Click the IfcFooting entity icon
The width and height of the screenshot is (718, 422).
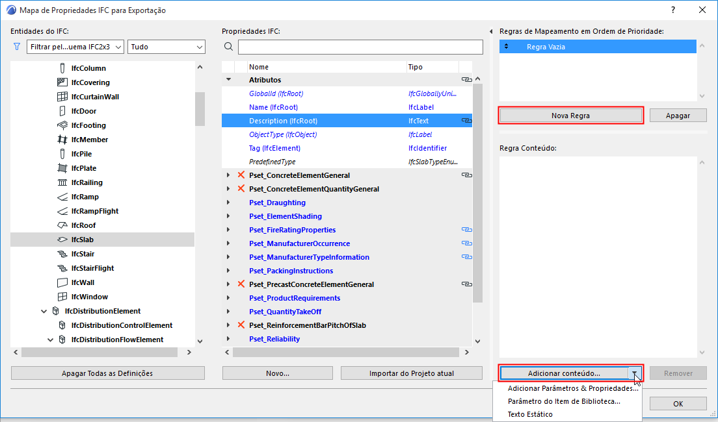point(62,125)
